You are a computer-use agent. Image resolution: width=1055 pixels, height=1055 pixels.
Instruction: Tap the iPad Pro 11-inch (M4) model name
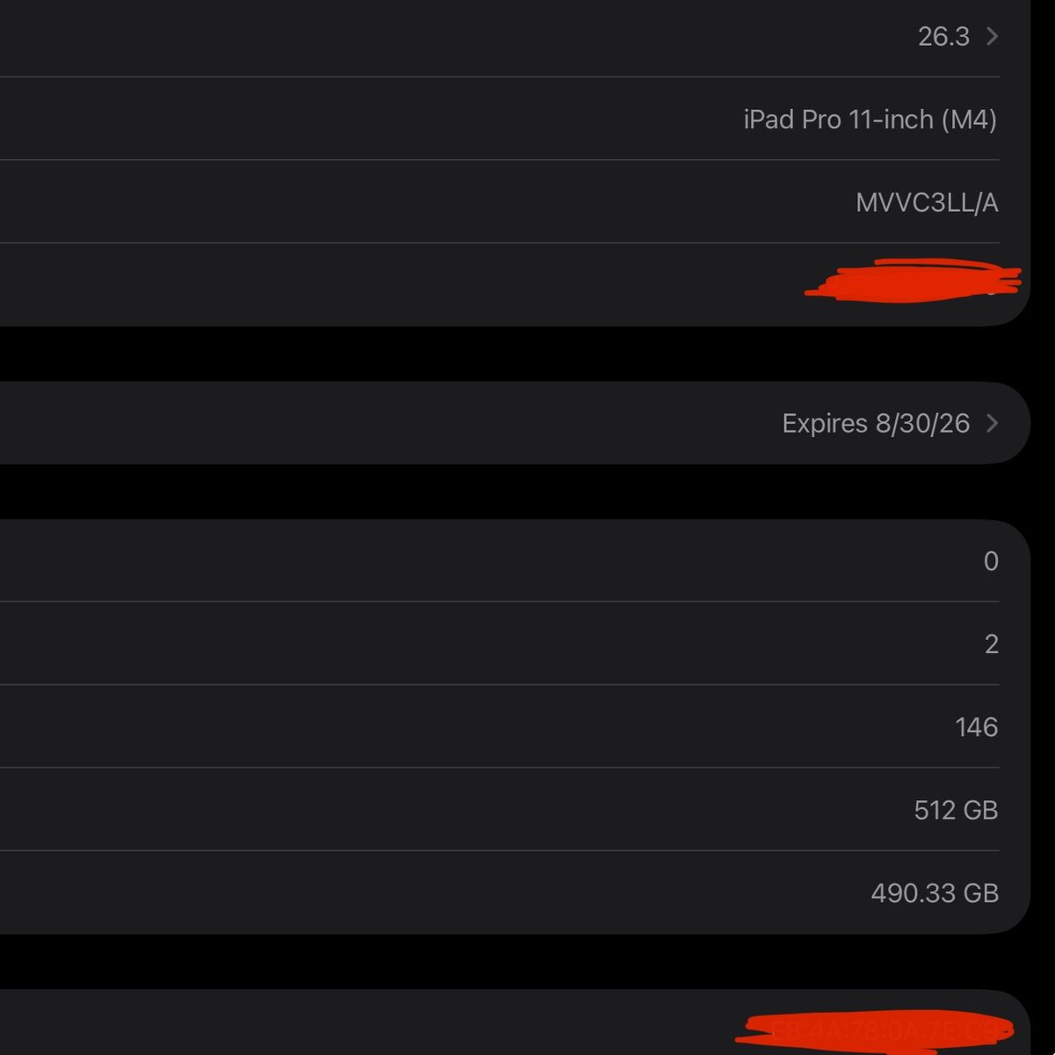pos(869,120)
